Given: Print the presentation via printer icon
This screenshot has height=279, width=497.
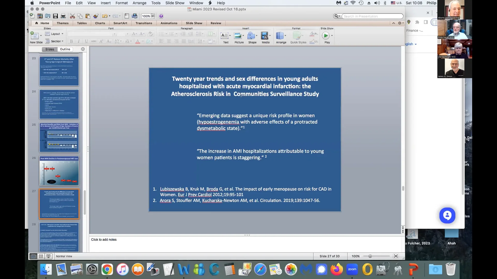Looking at the screenshot, I should (x=63, y=16).
